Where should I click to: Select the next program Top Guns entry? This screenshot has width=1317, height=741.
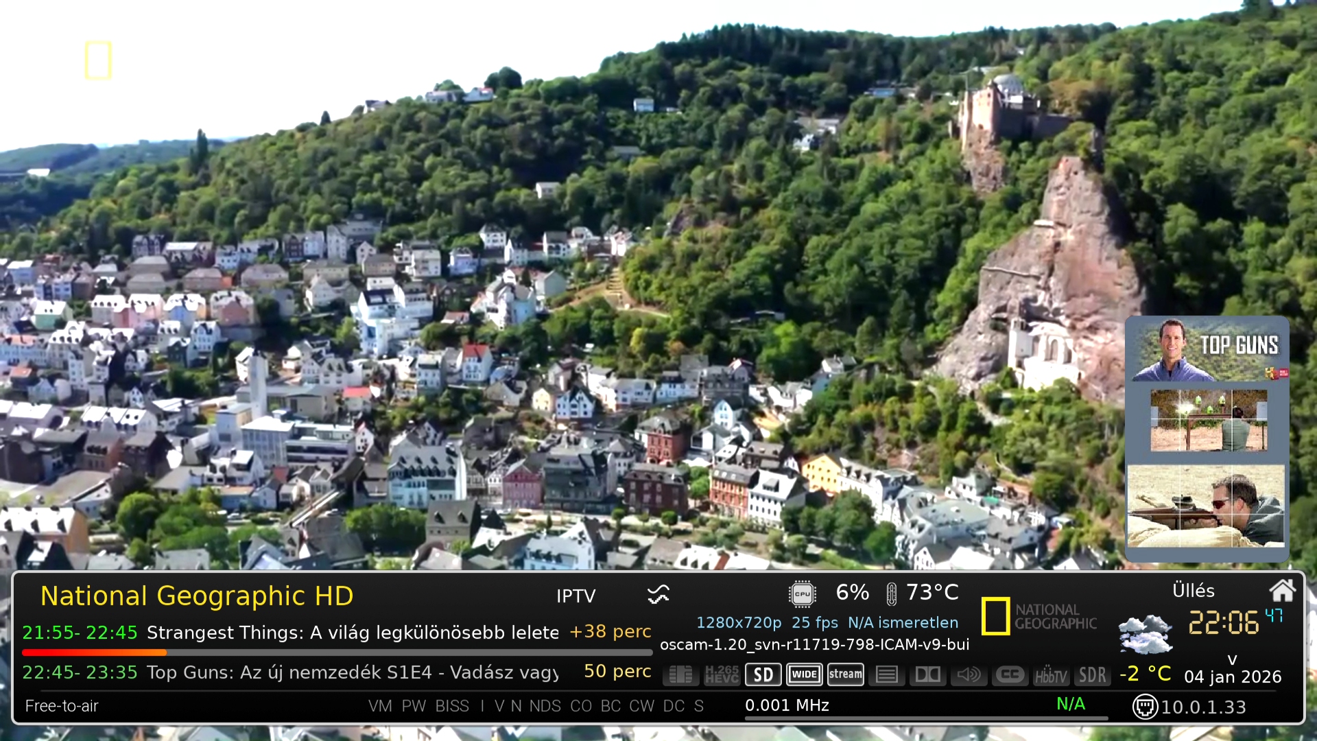tap(353, 672)
